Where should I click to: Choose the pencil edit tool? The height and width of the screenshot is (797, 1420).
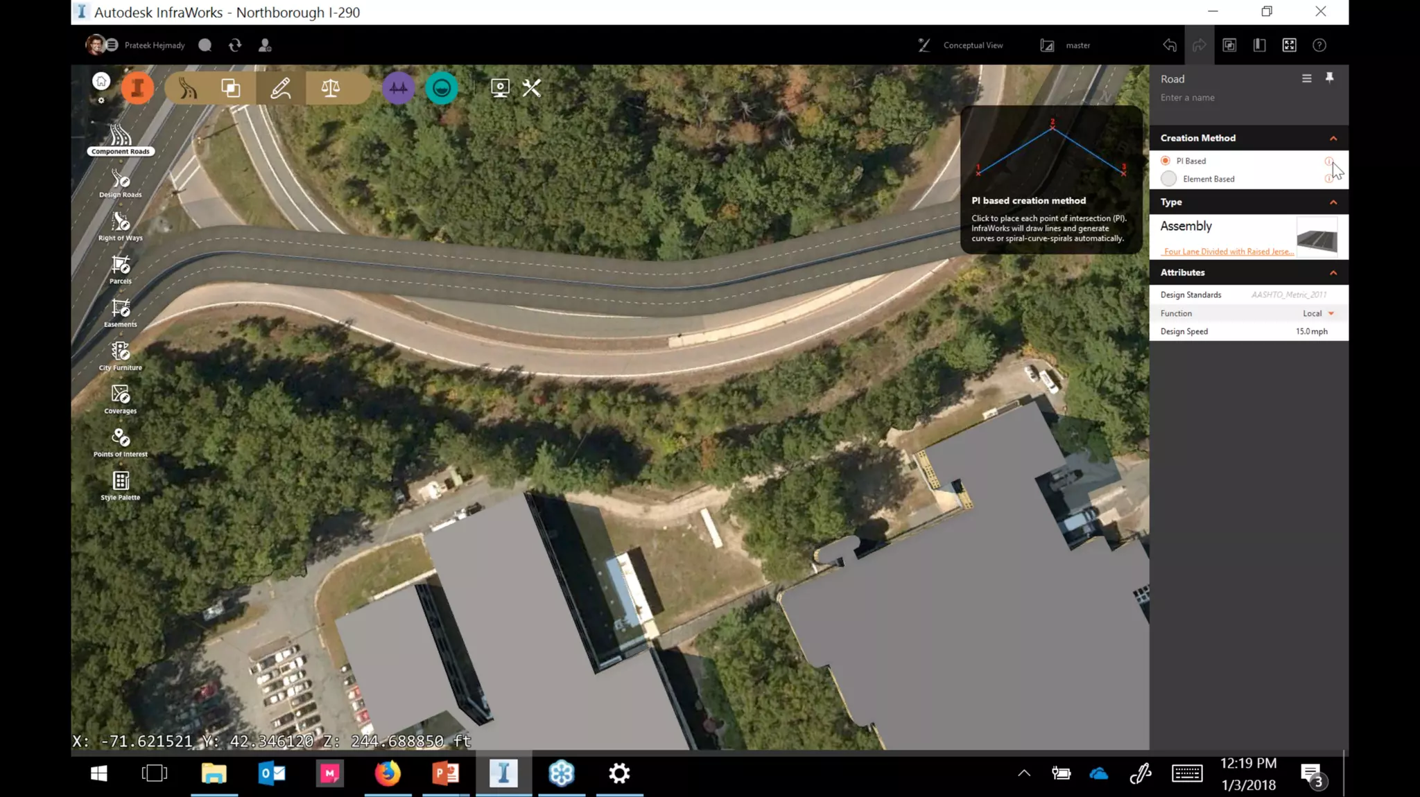[280, 88]
